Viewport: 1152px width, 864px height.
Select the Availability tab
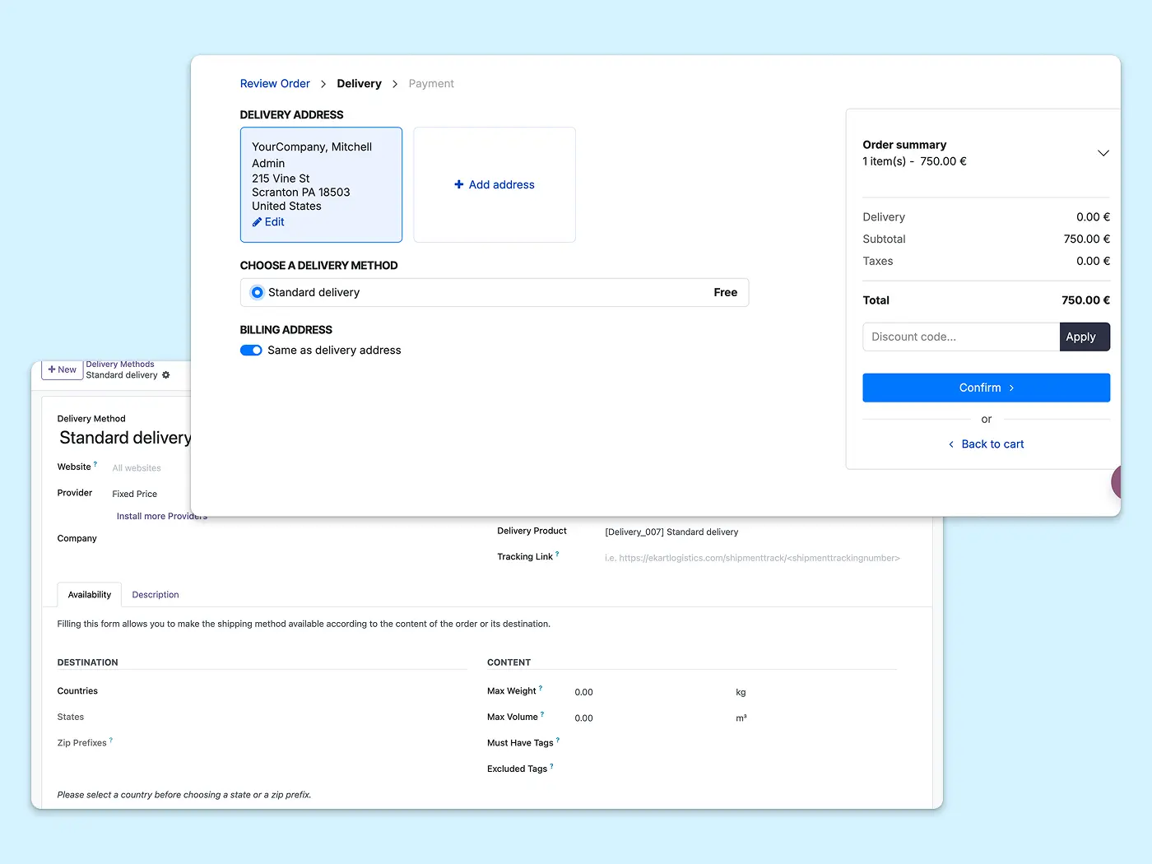pyautogui.click(x=90, y=595)
